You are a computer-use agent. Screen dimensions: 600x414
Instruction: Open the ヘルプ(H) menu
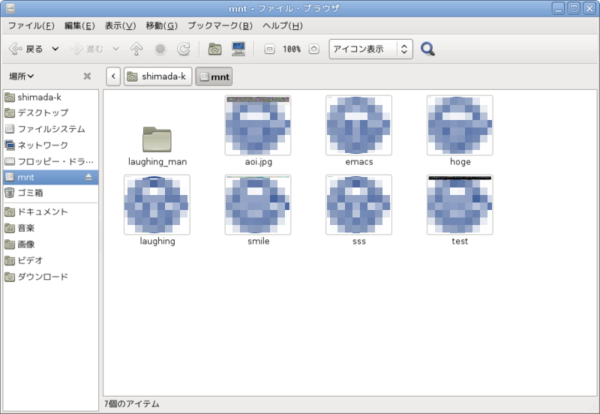(283, 25)
